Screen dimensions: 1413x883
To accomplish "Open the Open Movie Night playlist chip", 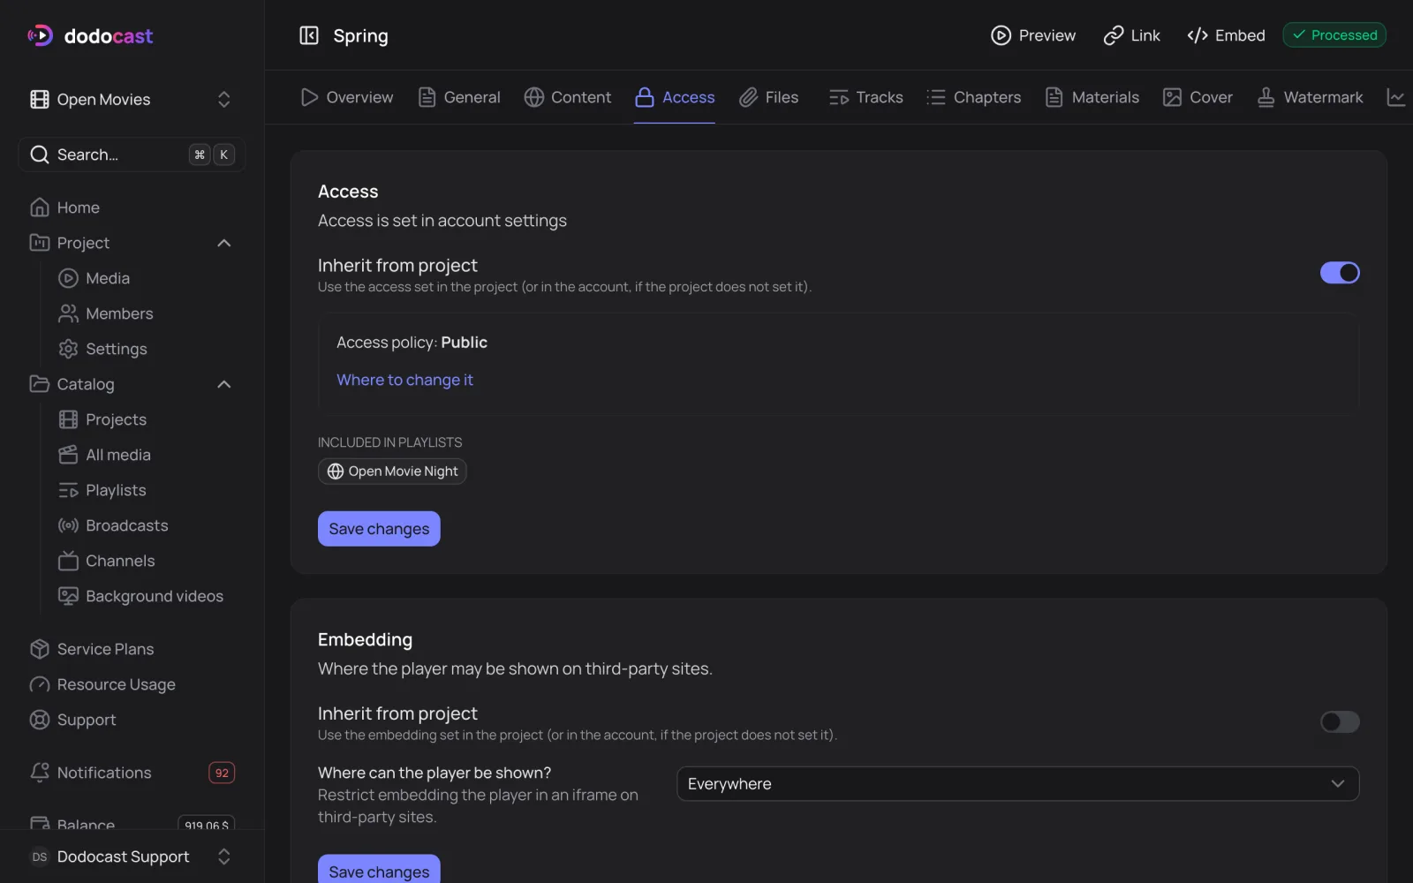I will 392,472.
